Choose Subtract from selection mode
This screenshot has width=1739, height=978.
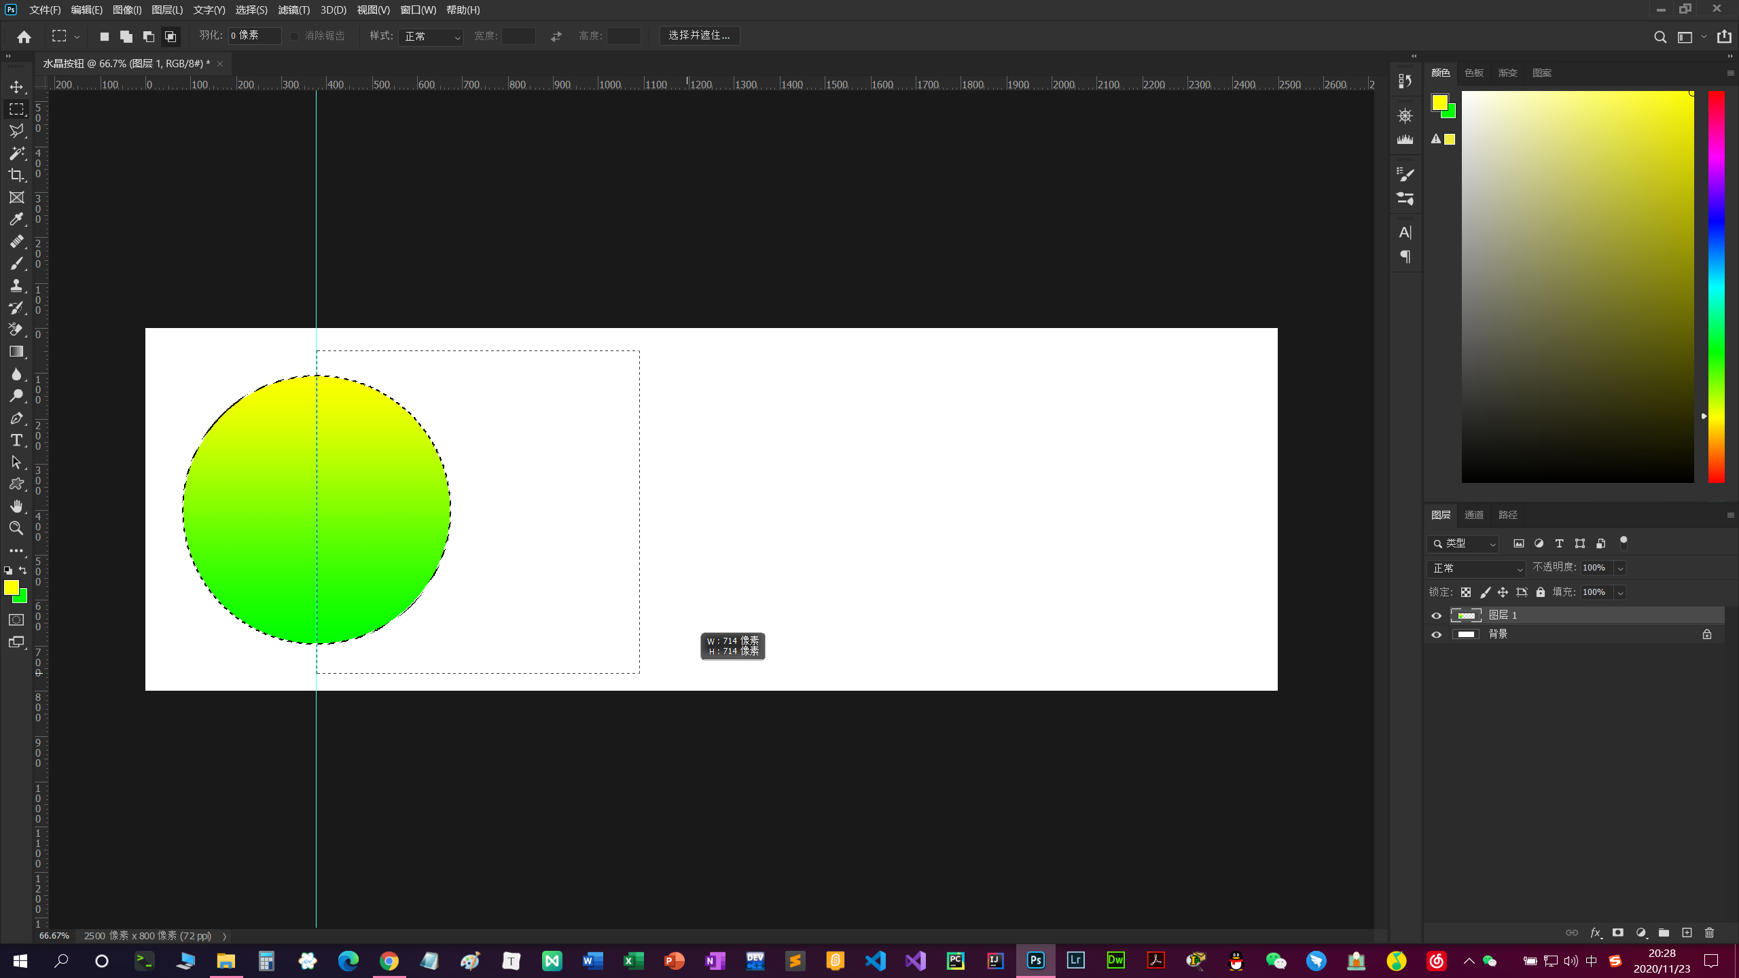148,37
